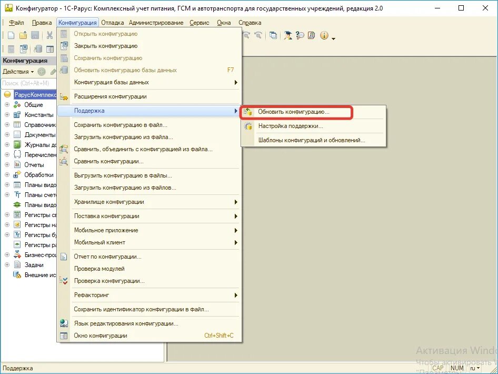The width and height of the screenshot is (498, 374).
Task: Select Окно конфигурации menu item
Action: pyautogui.click(x=150, y=336)
